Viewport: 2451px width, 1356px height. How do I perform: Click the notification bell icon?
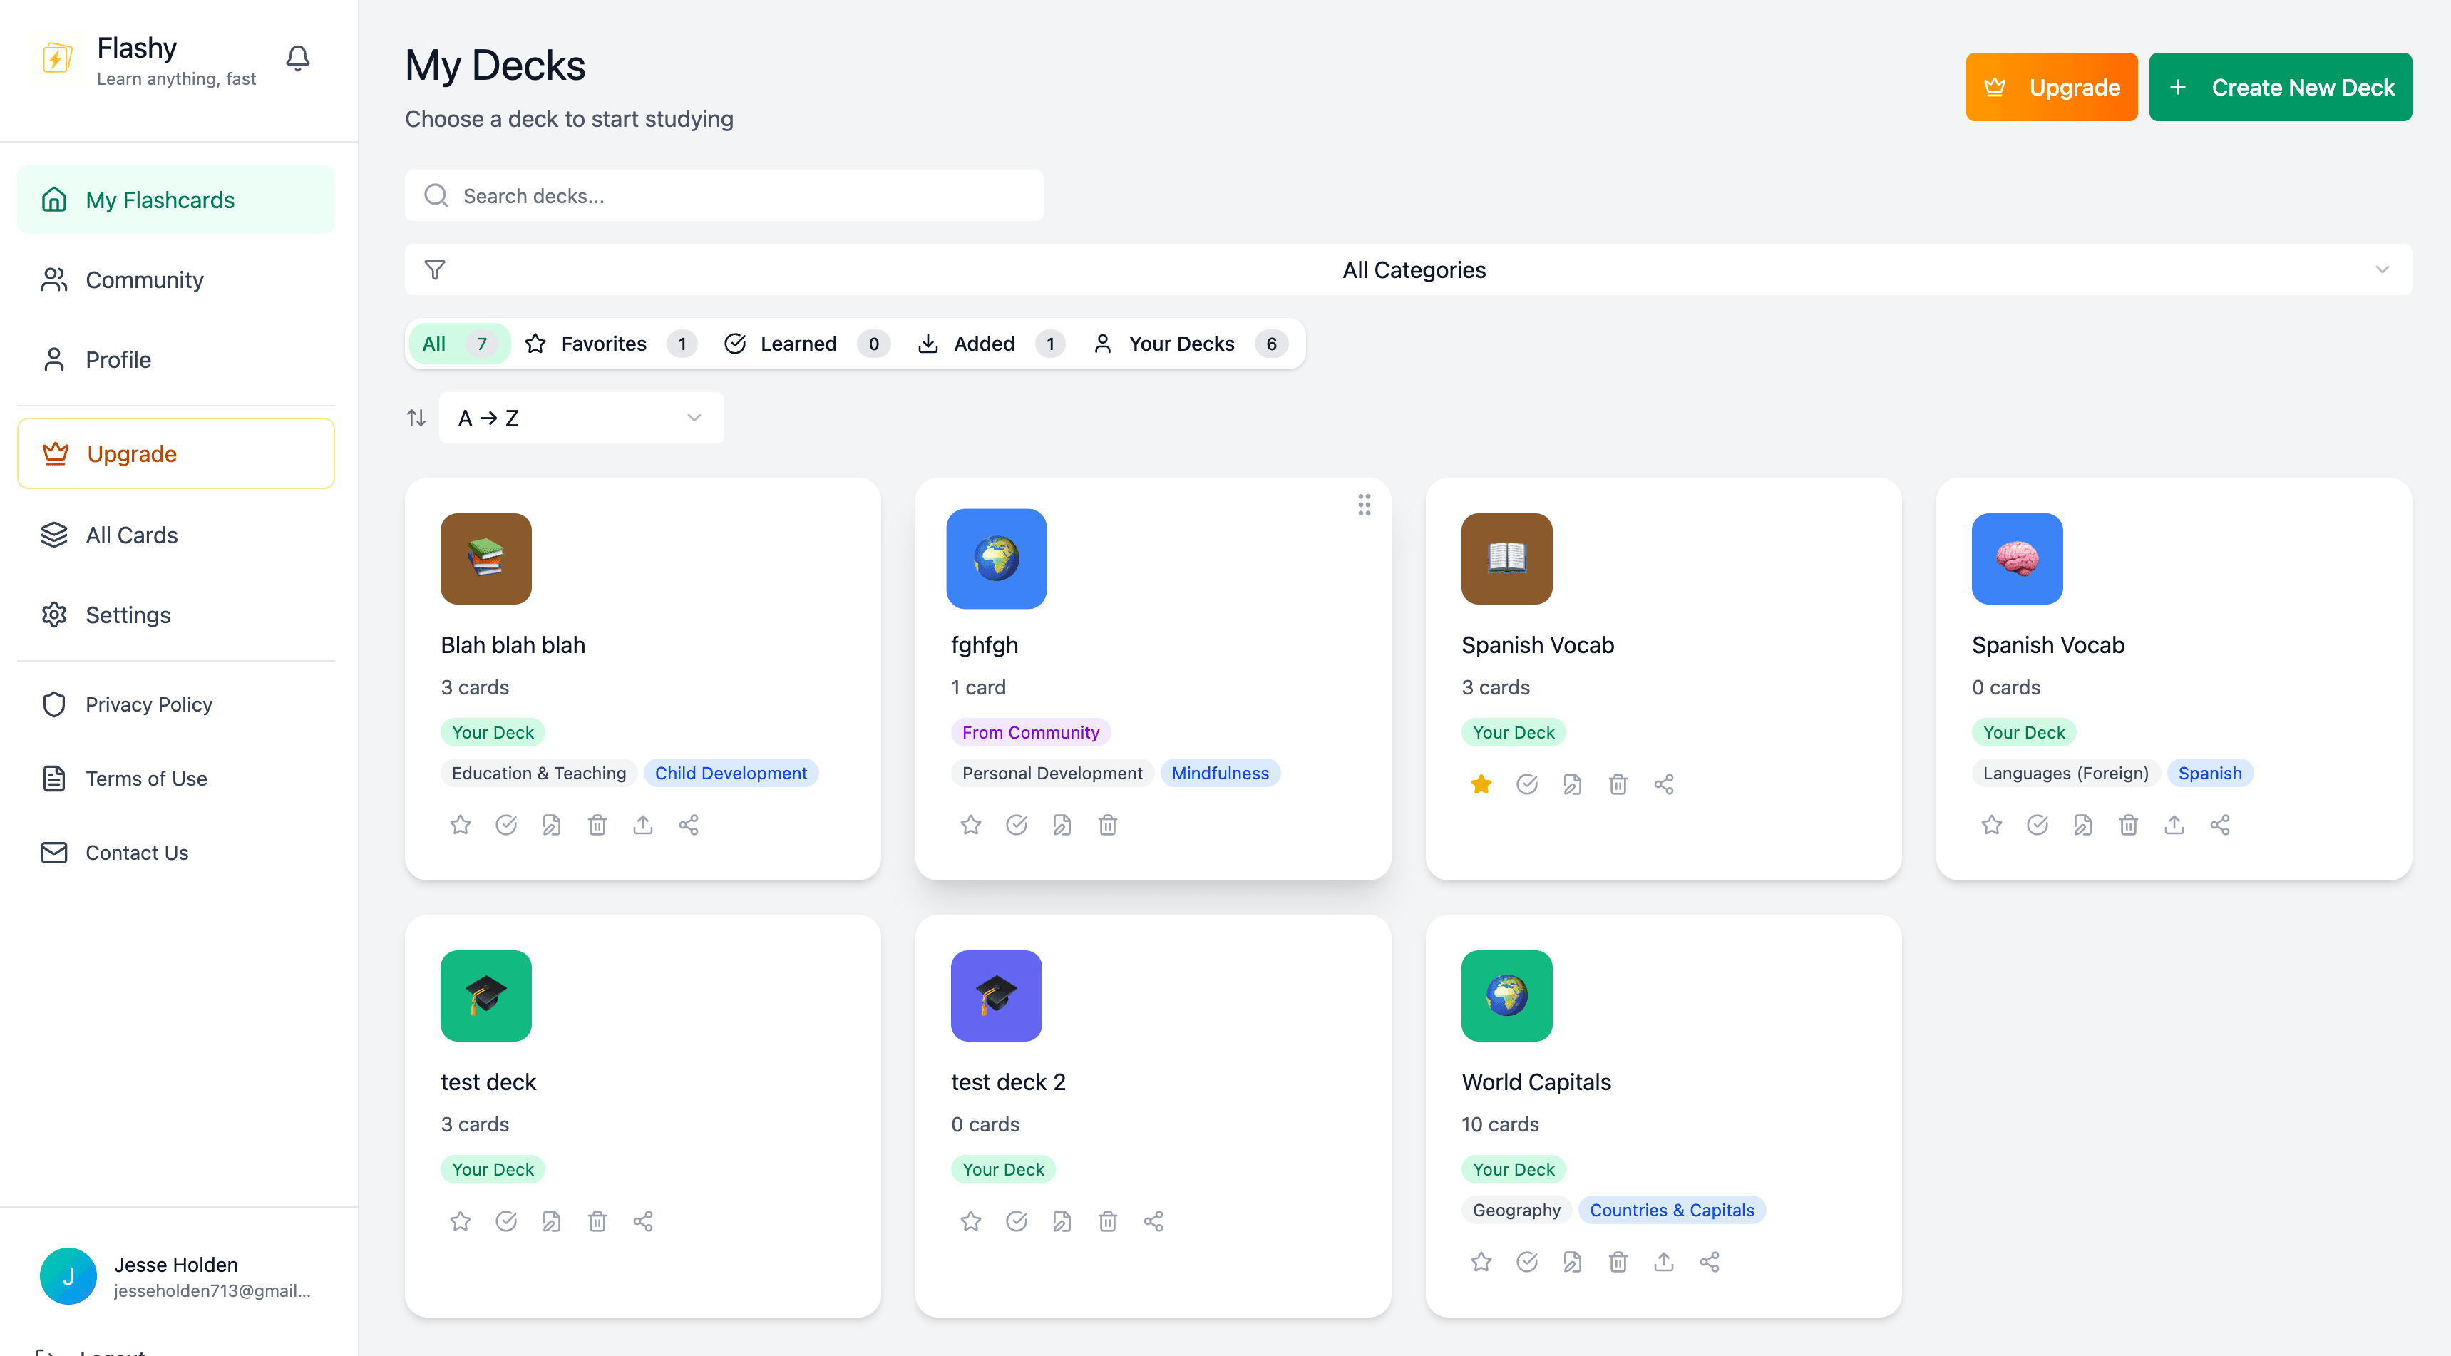298,59
